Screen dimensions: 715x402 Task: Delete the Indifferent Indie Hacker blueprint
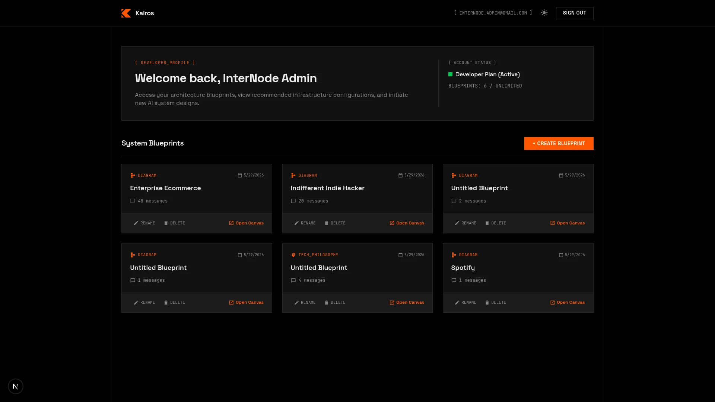tap(335, 223)
